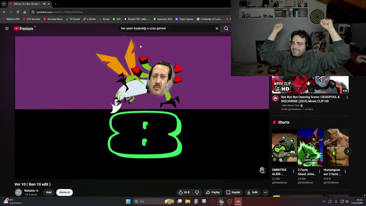Open MyBasicCRM bookmark

11,19
